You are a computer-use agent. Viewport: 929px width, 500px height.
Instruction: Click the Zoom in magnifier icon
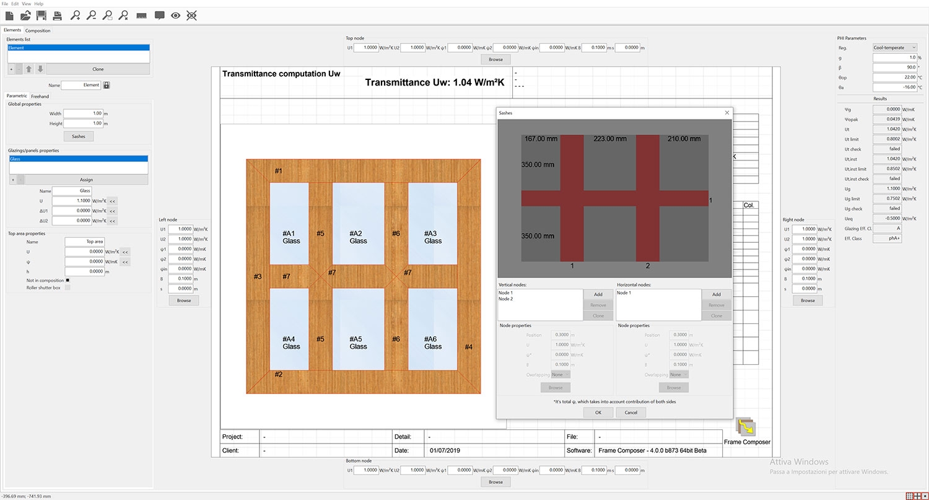pos(76,15)
